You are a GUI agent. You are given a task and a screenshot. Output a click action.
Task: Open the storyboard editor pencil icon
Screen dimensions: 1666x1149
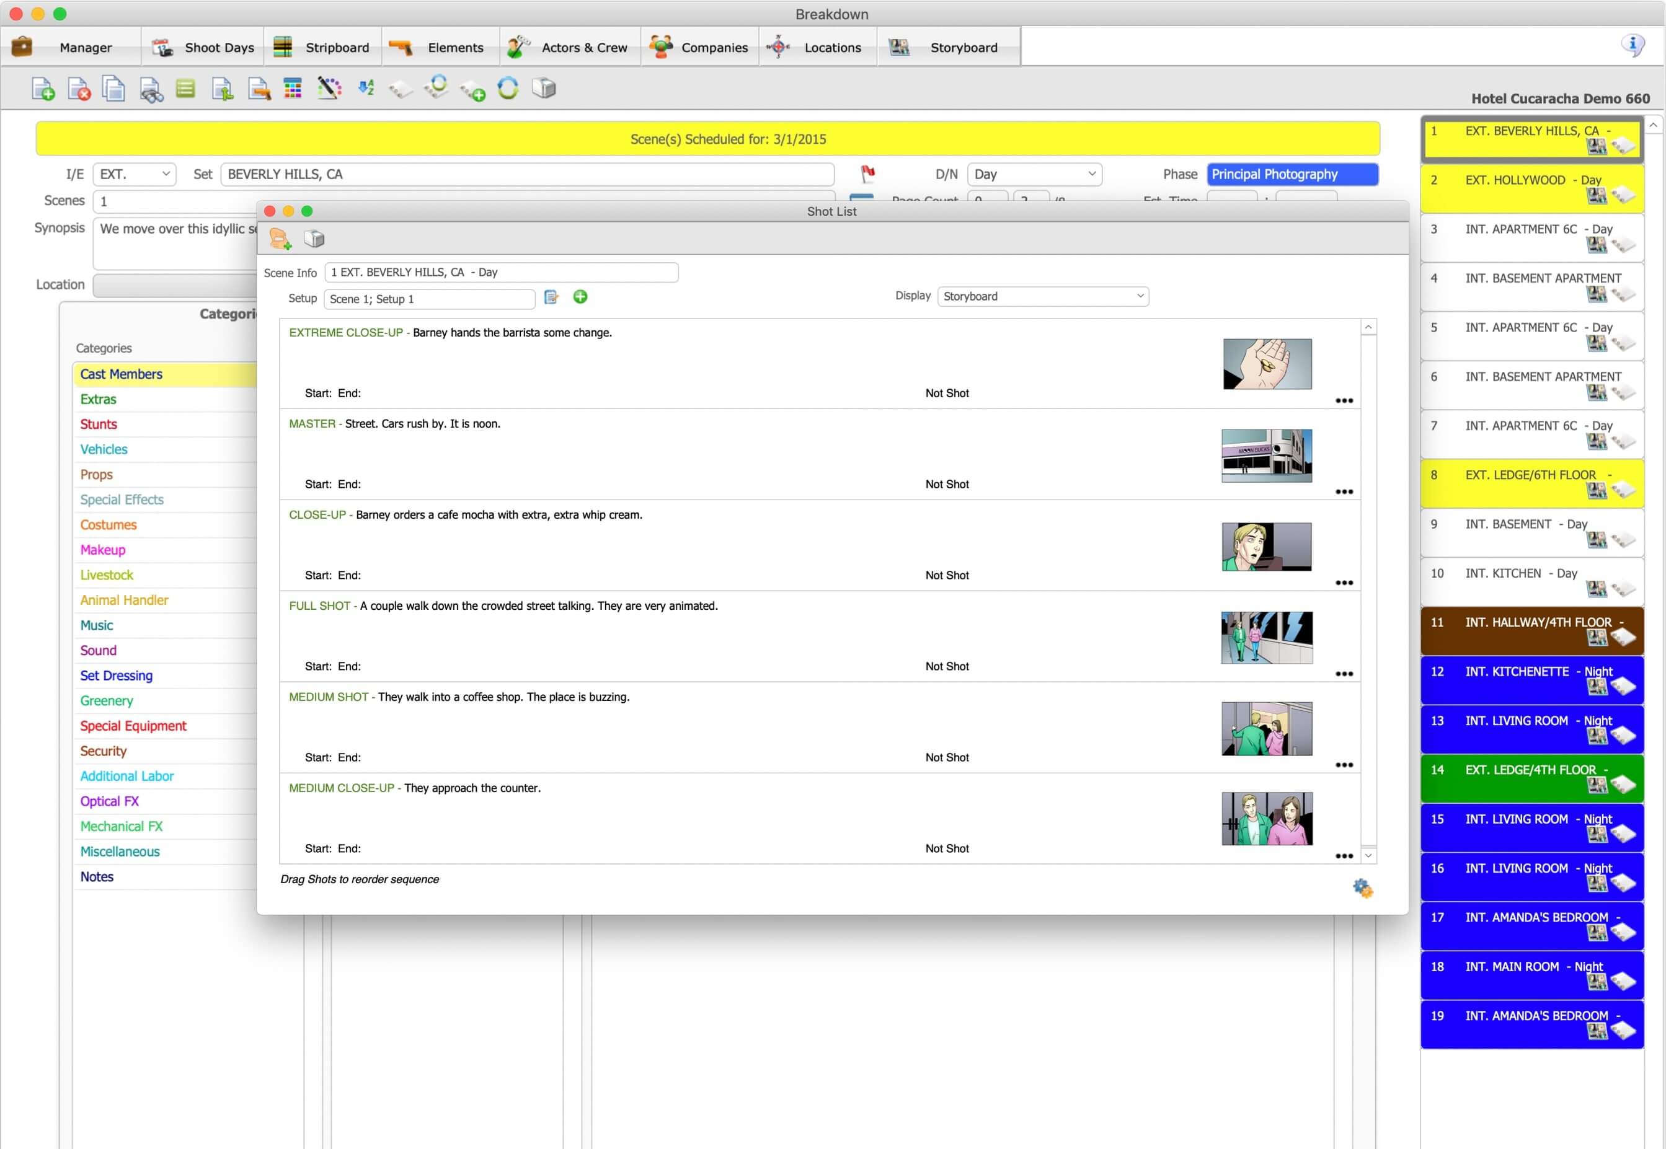pyautogui.click(x=329, y=88)
